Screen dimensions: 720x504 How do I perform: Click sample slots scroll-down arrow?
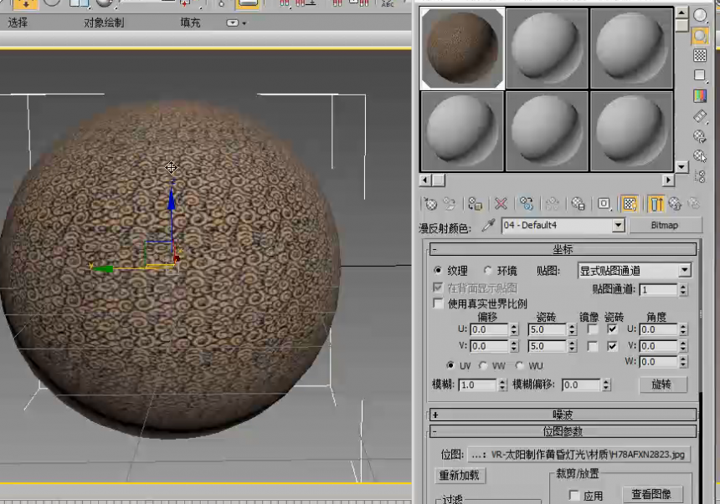point(681,167)
